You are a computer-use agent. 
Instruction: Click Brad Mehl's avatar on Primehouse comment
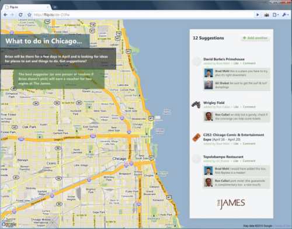pos(208,73)
